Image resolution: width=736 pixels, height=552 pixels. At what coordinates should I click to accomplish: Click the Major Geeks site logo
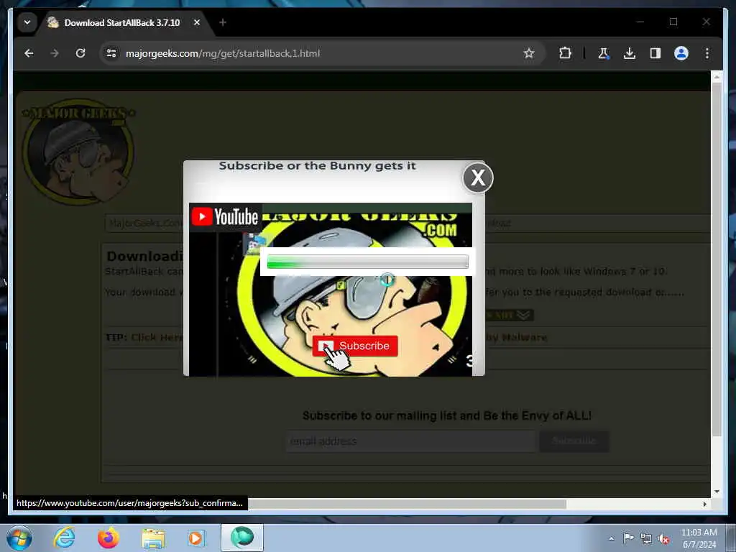78,152
